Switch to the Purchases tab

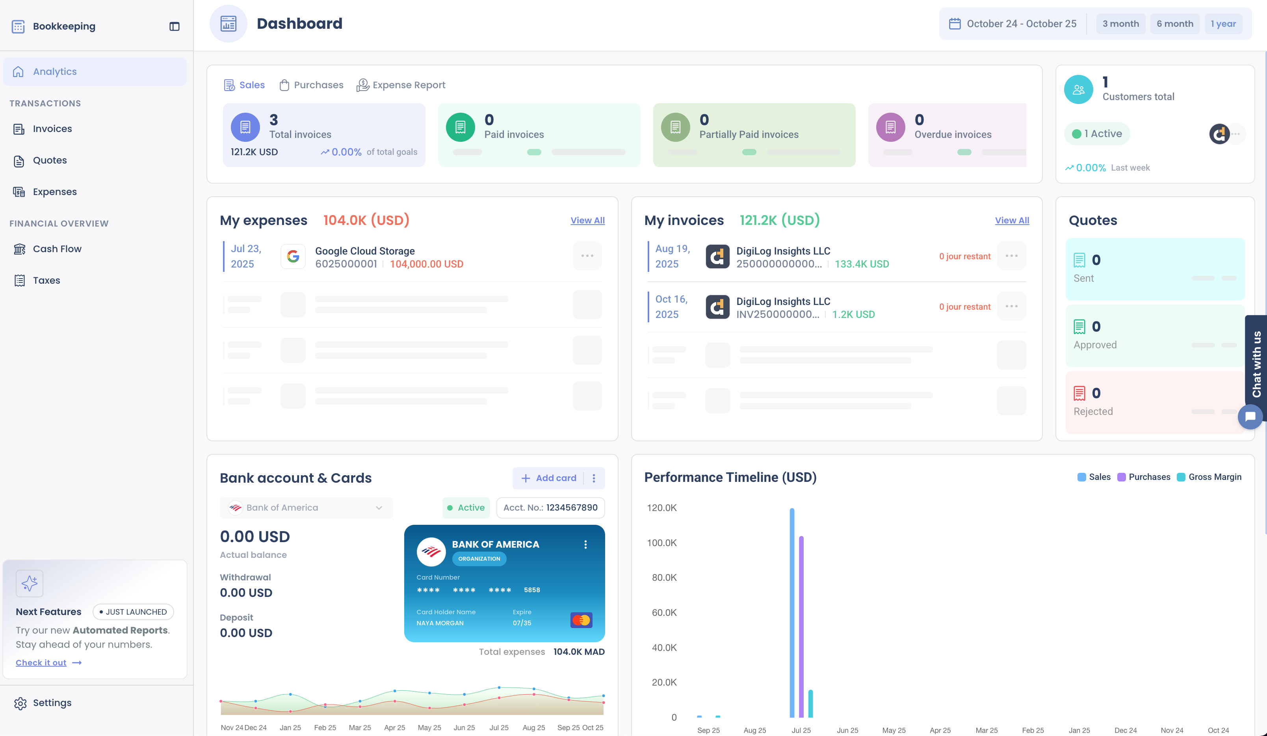pos(311,84)
